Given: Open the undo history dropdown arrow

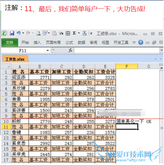Looking at the screenshot, I should click(x=23, y=33).
